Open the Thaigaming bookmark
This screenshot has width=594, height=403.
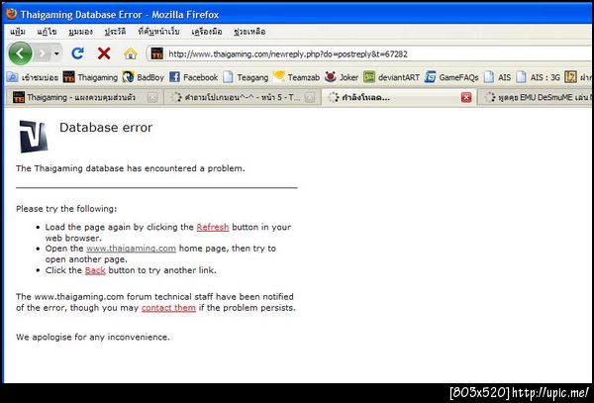[90, 77]
